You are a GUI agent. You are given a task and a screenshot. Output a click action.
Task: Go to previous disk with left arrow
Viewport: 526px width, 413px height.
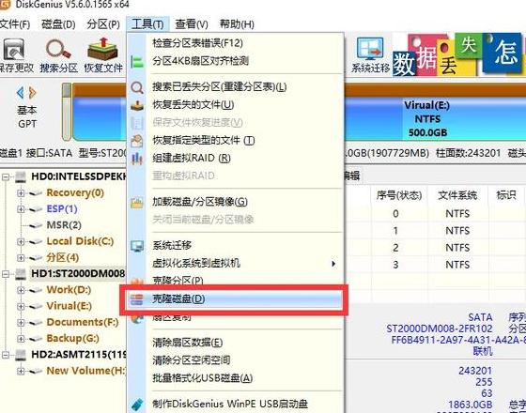pos(20,93)
